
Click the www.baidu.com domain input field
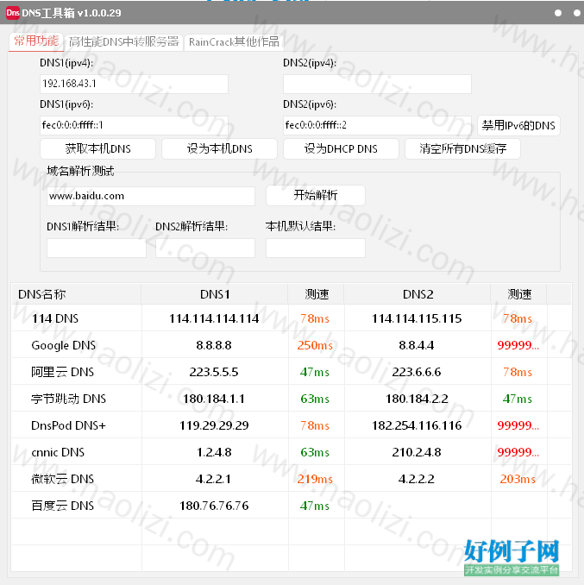(x=151, y=196)
